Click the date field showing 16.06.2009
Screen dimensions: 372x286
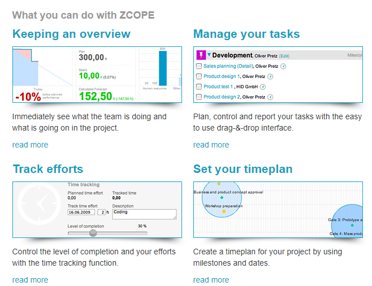(x=81, y=212)
